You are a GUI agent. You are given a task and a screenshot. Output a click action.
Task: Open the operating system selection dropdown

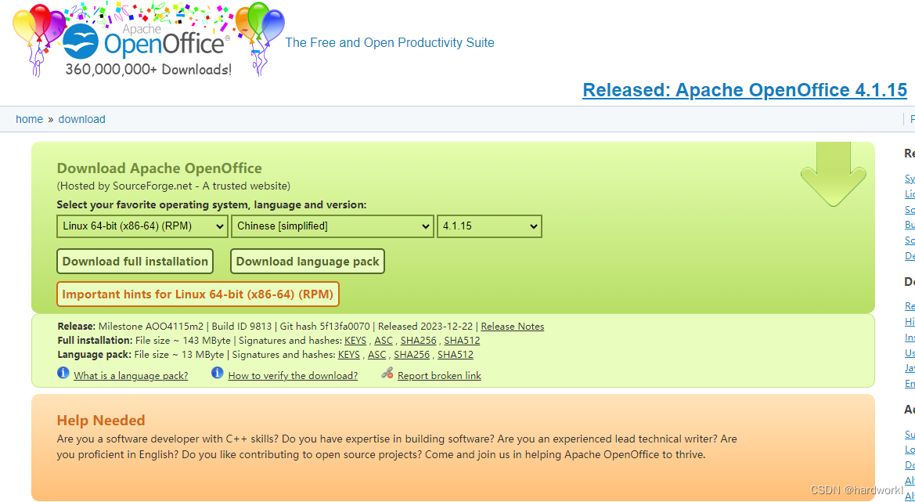pyautogui.click(x=142, y=226)
